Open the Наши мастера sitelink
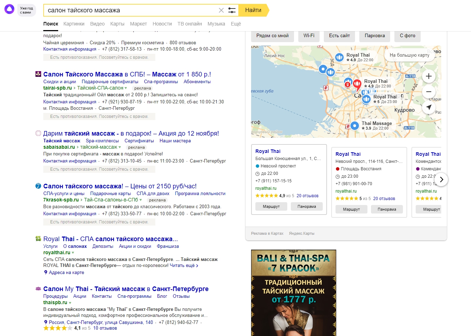 coord(175,141)
